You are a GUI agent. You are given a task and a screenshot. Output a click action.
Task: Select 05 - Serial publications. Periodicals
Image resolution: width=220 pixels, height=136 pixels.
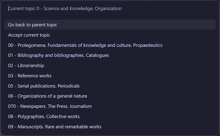(x=110, y=86)
